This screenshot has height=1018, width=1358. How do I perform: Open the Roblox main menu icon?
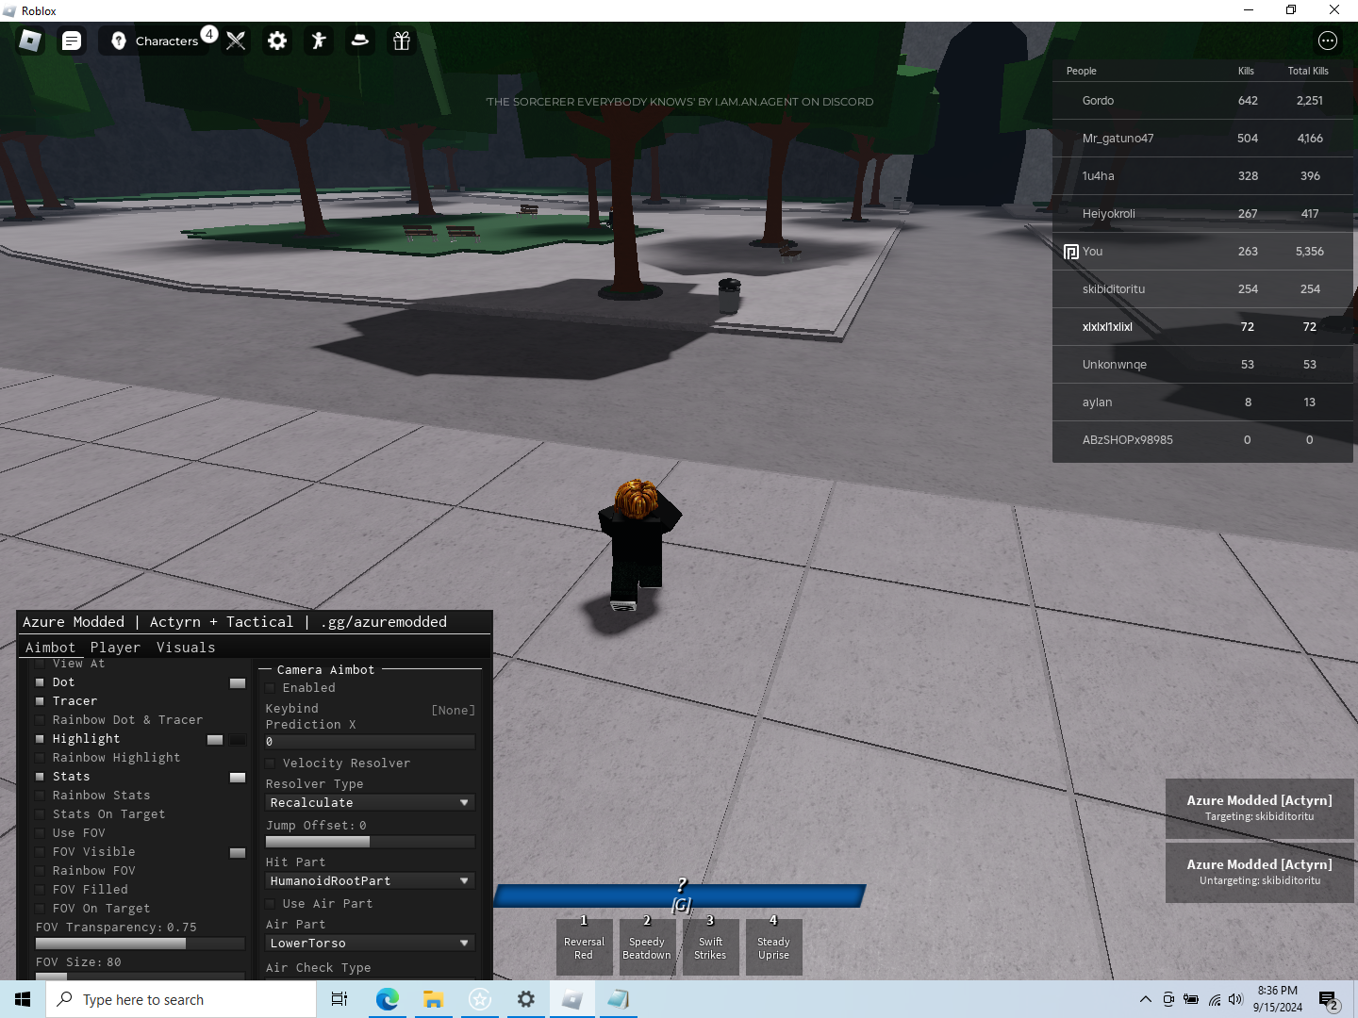(x=30, y=41)
